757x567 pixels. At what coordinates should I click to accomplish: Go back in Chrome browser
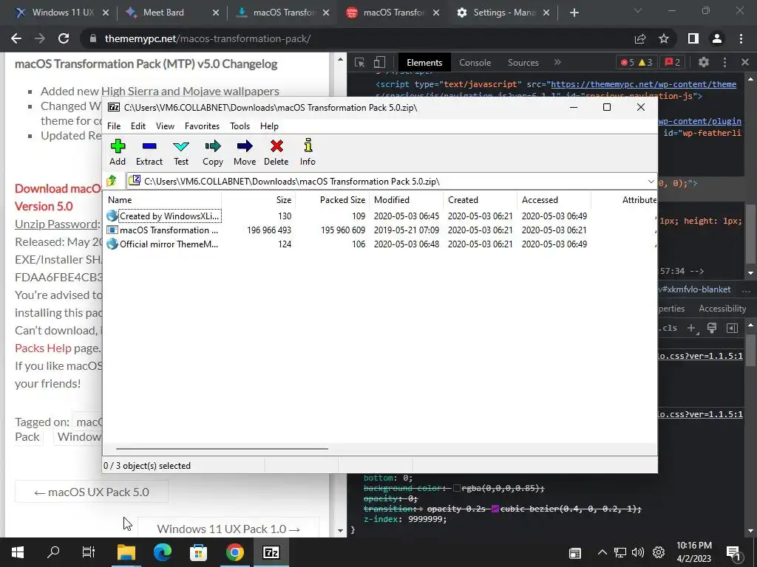(x=16, y=38)
